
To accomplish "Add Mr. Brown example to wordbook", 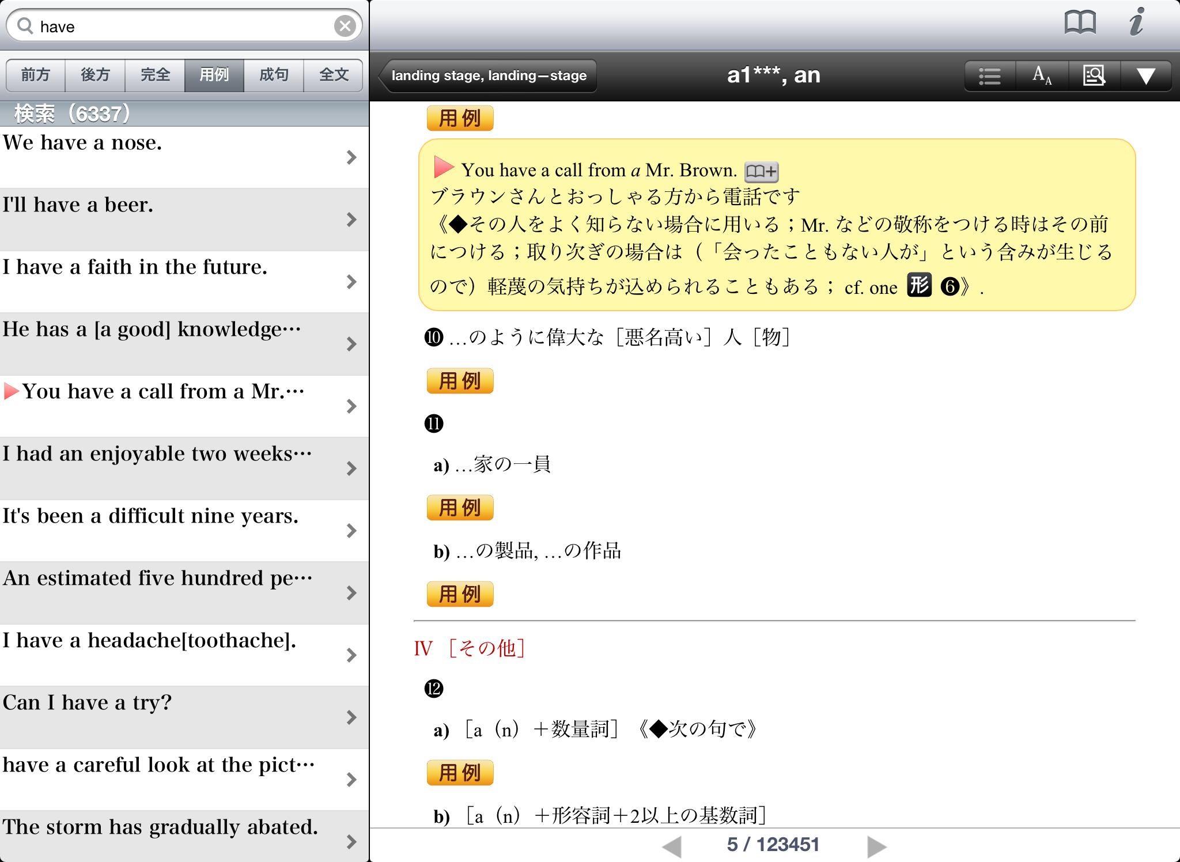I will (x=761, y=171).
